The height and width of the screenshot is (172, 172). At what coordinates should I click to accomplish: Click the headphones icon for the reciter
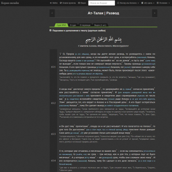coord(118,3)
